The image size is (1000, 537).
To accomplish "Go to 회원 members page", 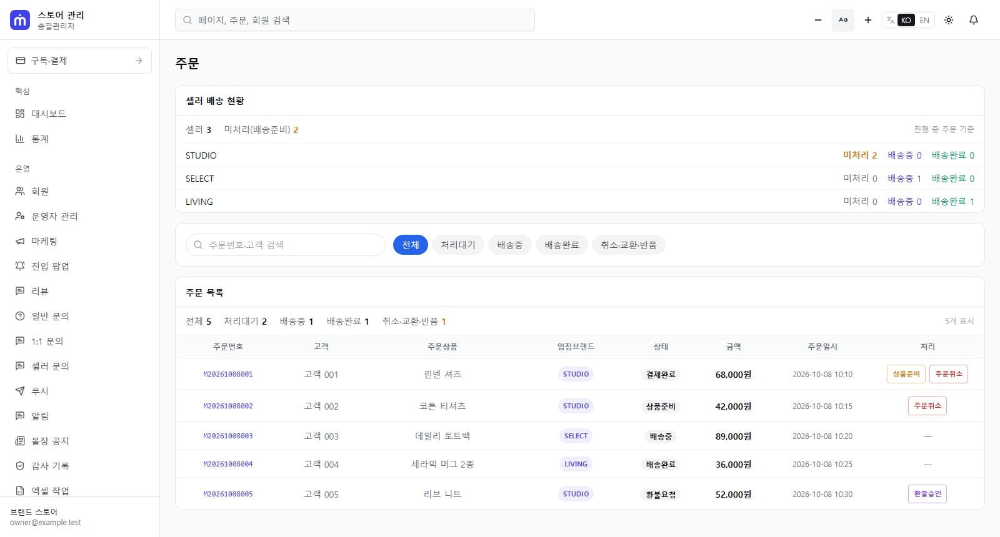I will point(79,191).
